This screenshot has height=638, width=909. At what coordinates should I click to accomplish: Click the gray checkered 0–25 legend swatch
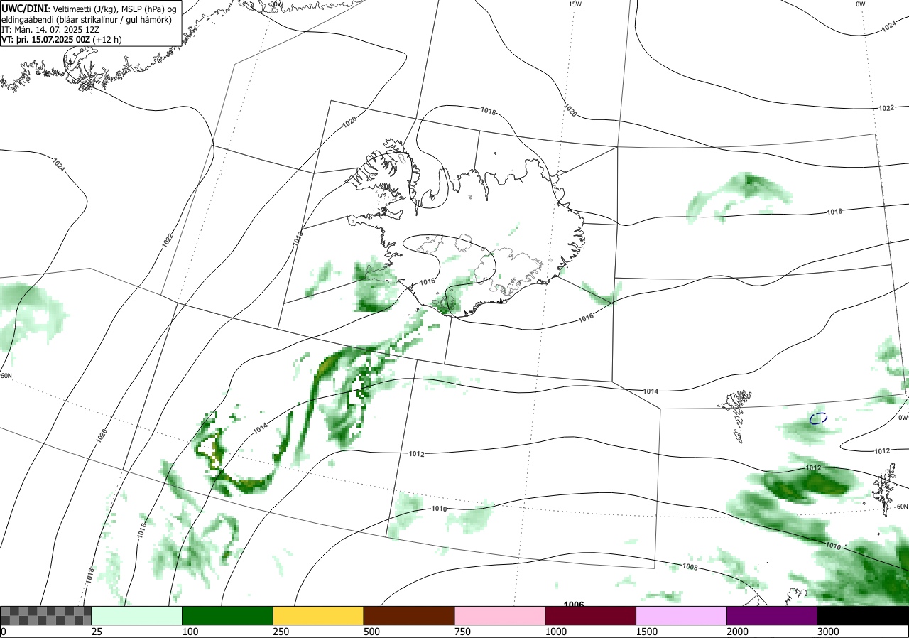tap(46, 615)
